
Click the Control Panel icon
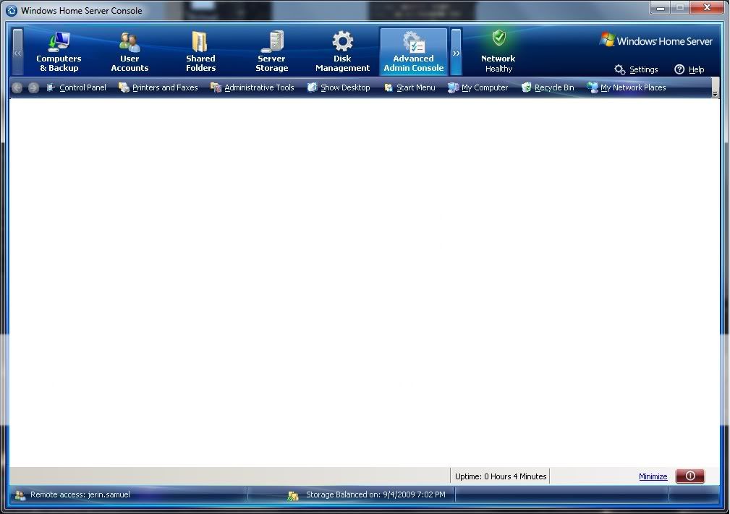(51, 88)
